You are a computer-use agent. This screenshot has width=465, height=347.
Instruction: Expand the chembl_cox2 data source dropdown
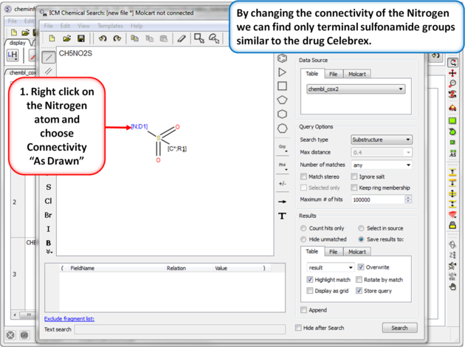click(x=356, y=89)
